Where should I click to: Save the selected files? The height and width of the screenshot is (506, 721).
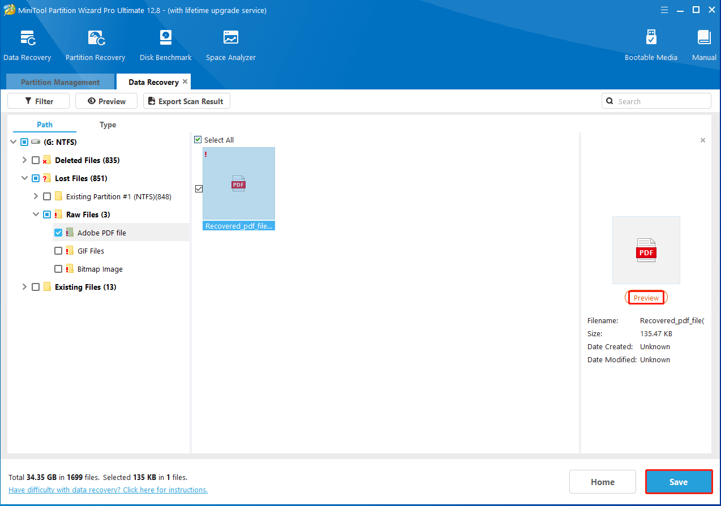click(x=679, y=482)
